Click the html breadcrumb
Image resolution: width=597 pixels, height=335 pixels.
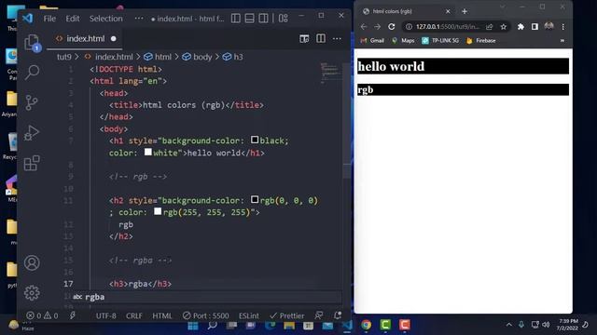[x=158, y=57]
